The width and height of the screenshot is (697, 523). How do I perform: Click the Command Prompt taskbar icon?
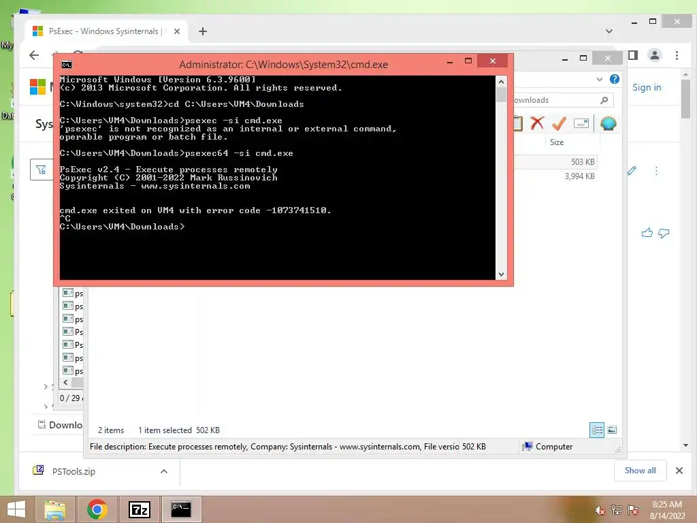coord(181,509)
